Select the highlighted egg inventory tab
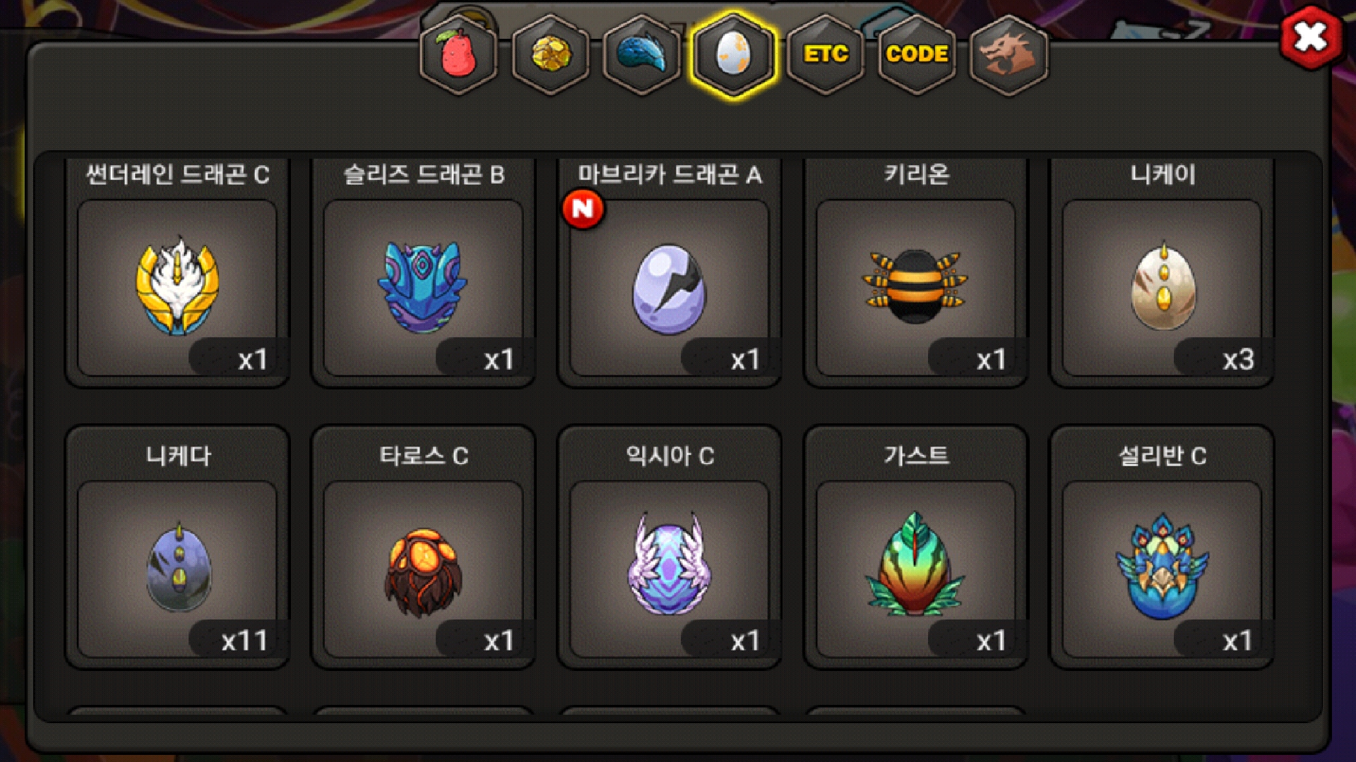The image size is (1356, 762). click(734, 54)
